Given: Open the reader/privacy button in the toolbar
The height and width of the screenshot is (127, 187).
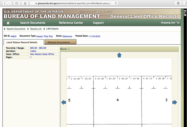Looking at the screenshot, I should click(178, 3).
